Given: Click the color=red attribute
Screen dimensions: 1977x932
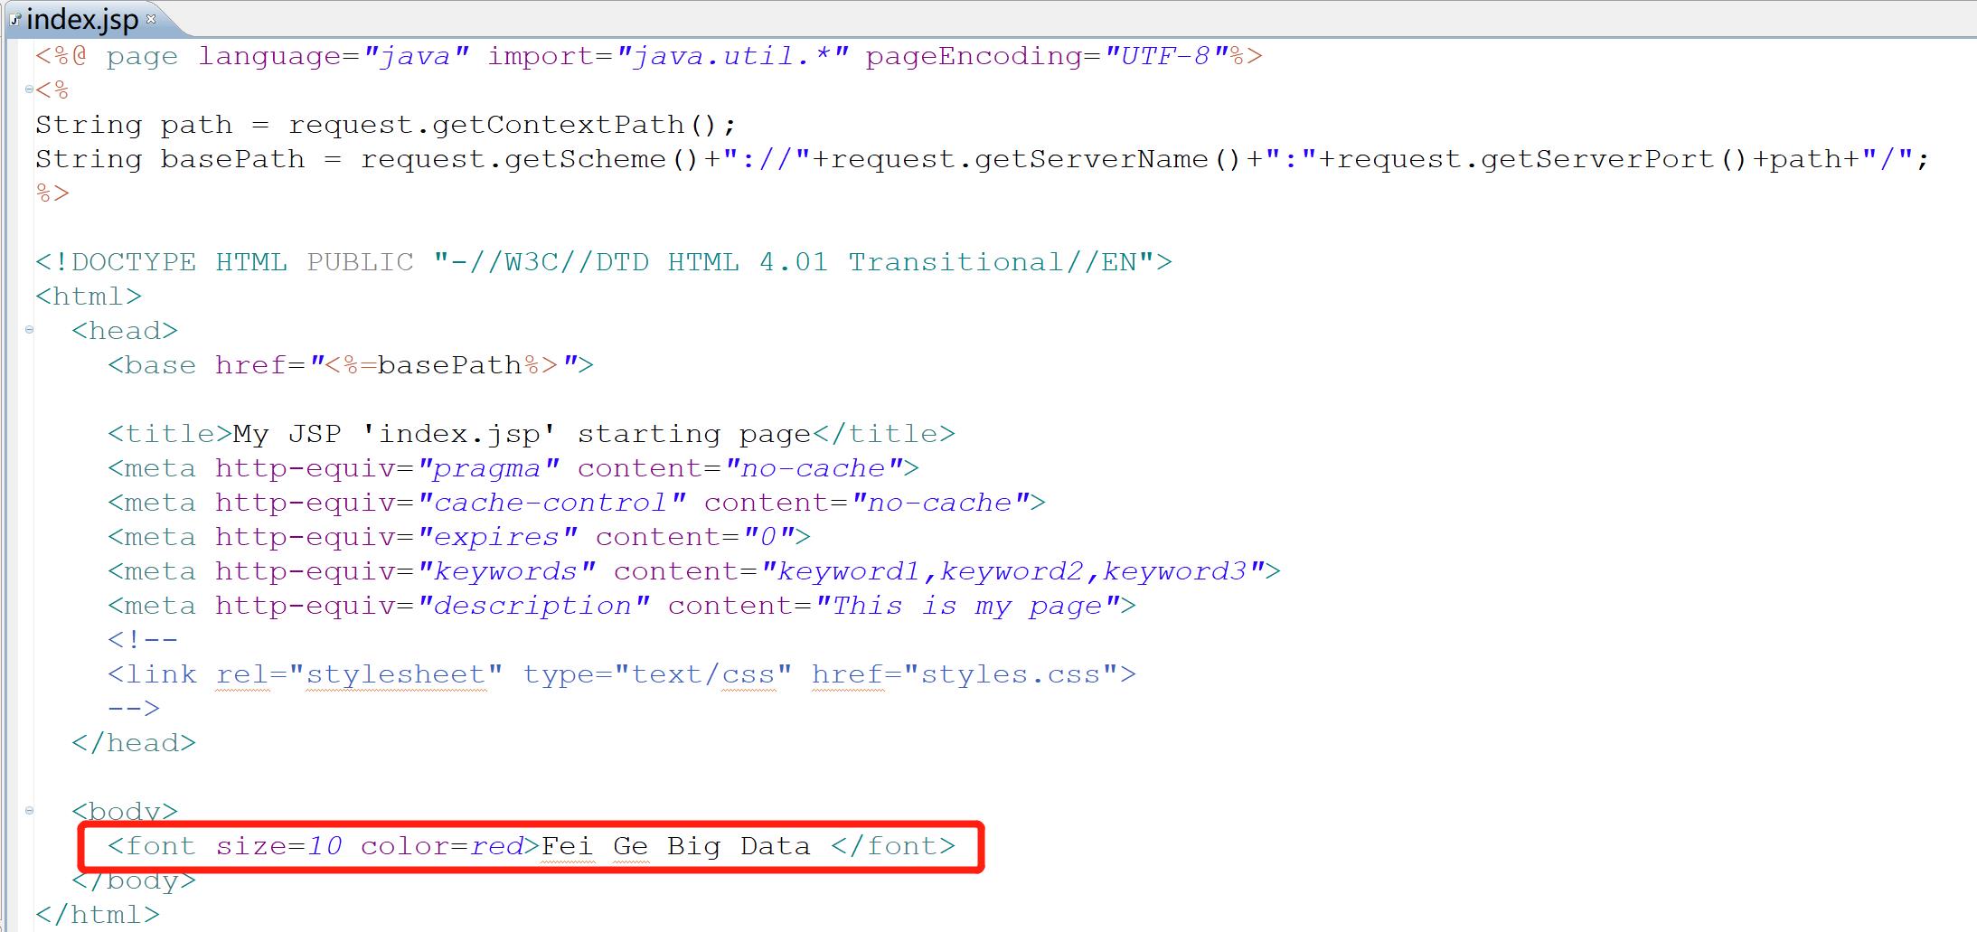Looking at the screenshot, I should (x=442, y=846).
